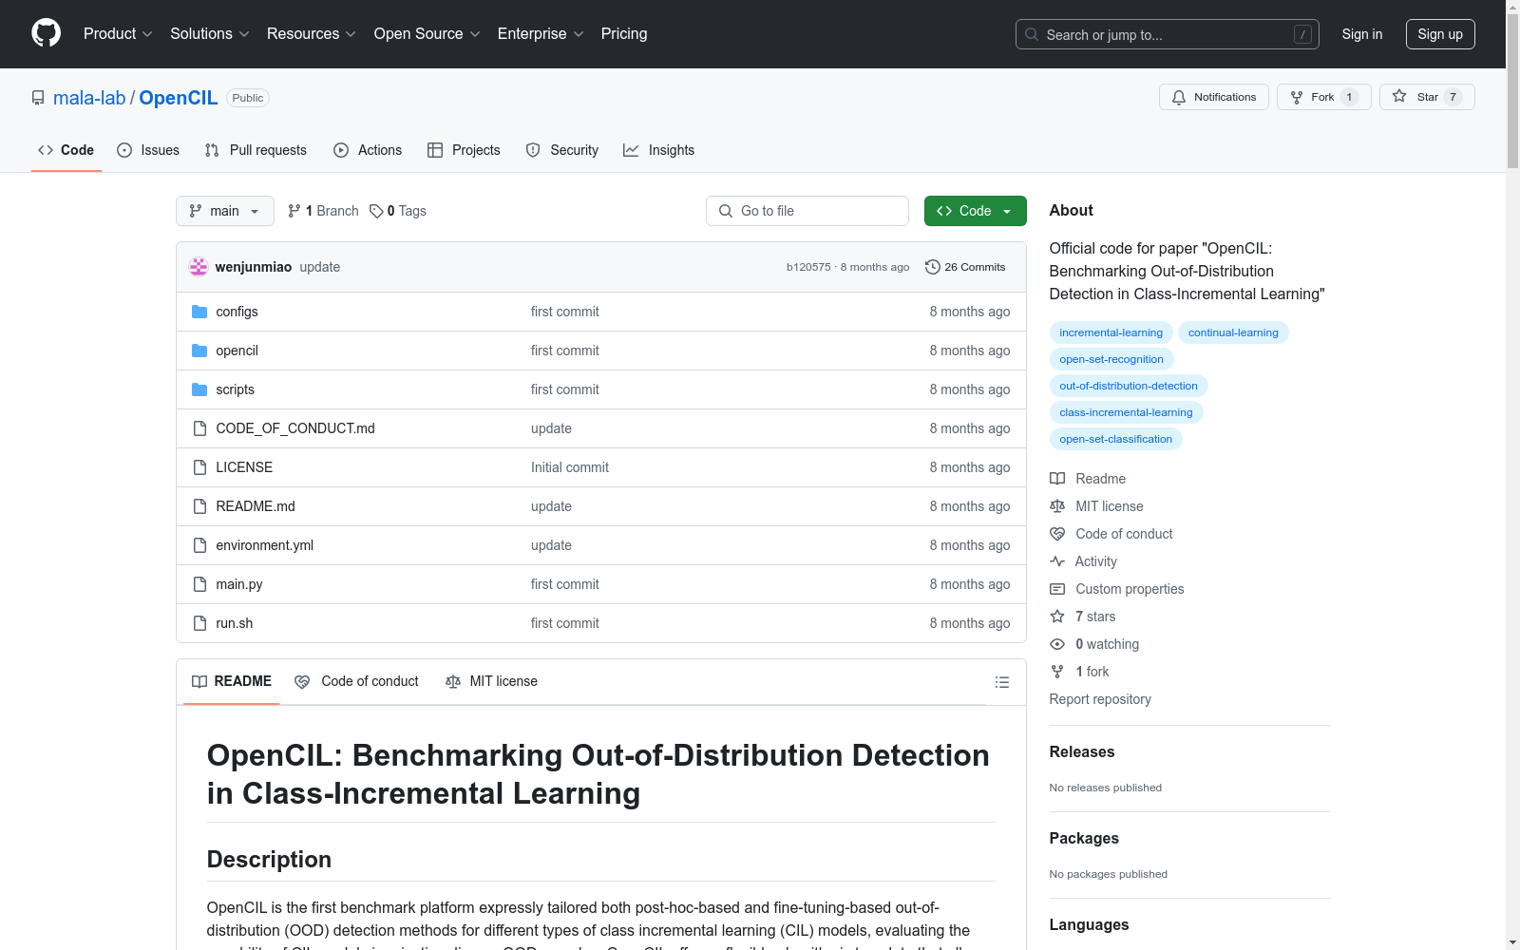Click the continual-learning topic tag
This screenshot has width=1520, height=950.
(1233, 332)
